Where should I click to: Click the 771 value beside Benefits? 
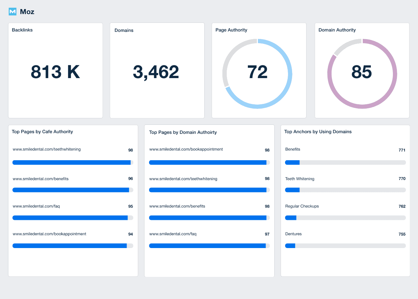pyautogui.click(x=402, y=150)
